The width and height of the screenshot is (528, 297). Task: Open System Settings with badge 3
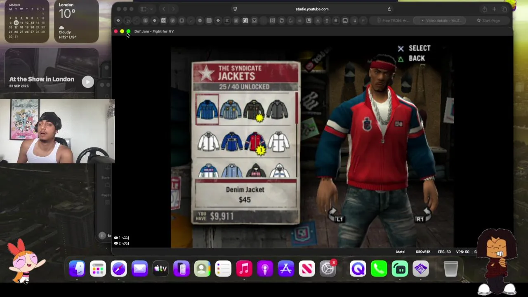coord(328,269)
